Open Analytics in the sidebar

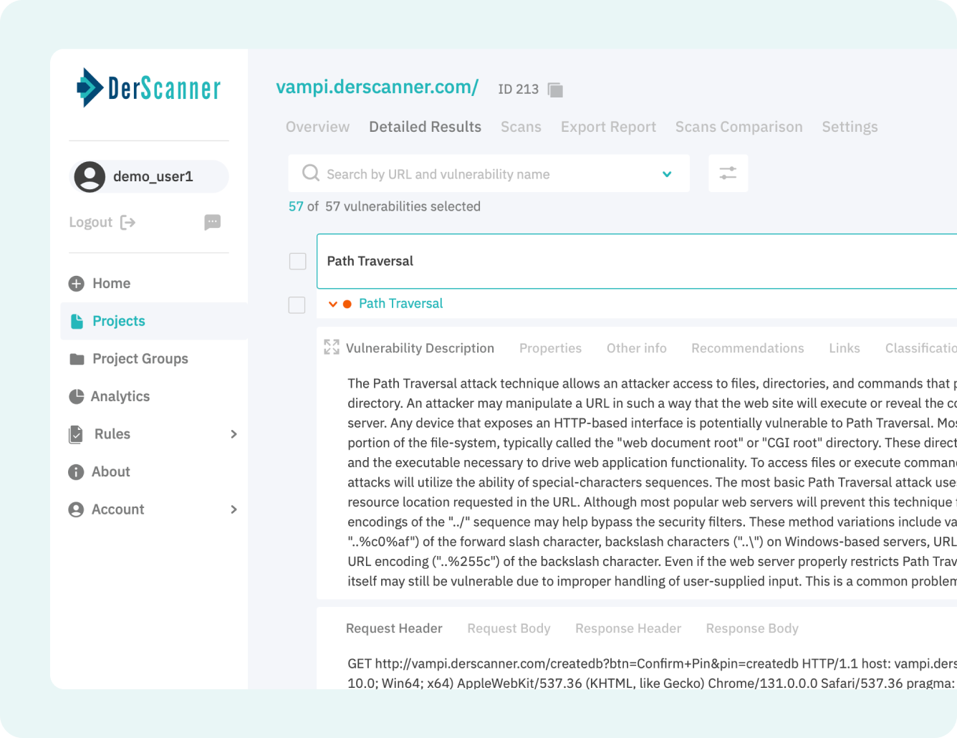pos(120,396)
